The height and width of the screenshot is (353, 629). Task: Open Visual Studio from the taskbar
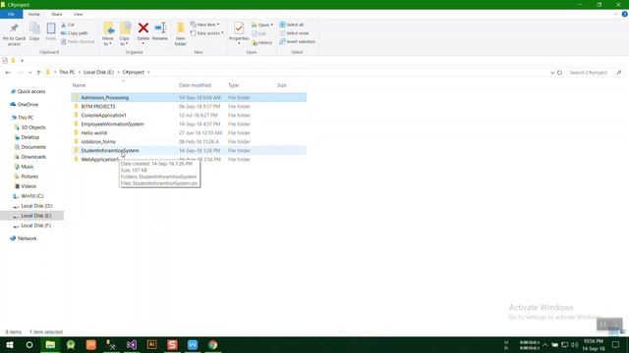132,345
